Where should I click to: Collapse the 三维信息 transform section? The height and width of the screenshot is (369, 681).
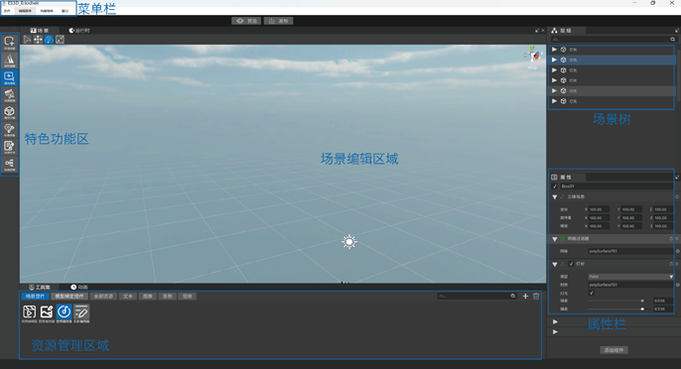tap(555, 197)
